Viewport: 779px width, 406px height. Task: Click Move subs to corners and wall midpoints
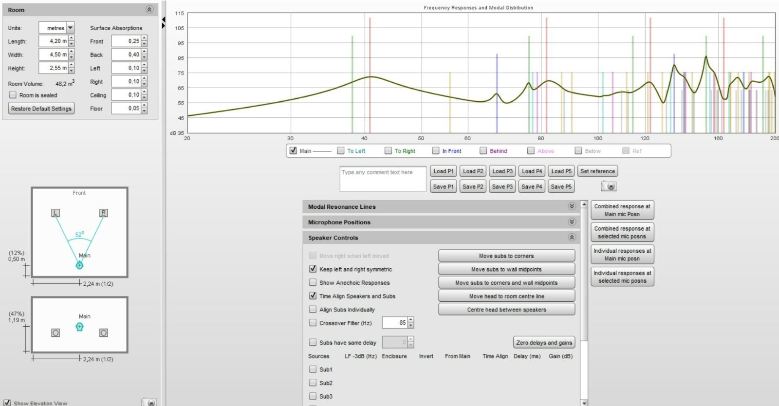click(506, 282)
